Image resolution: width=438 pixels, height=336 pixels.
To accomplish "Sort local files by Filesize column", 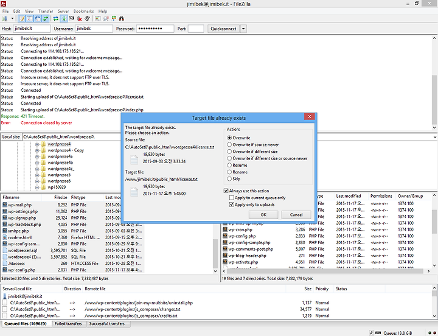I will tap(55, 197).
